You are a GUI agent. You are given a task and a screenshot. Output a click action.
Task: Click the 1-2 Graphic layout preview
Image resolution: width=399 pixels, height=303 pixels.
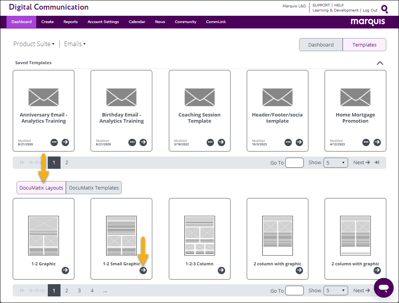(x=44, y=236)
